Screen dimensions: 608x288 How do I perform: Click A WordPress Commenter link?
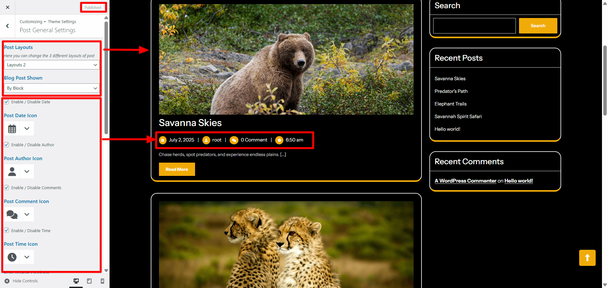click(x=465, y=181)
